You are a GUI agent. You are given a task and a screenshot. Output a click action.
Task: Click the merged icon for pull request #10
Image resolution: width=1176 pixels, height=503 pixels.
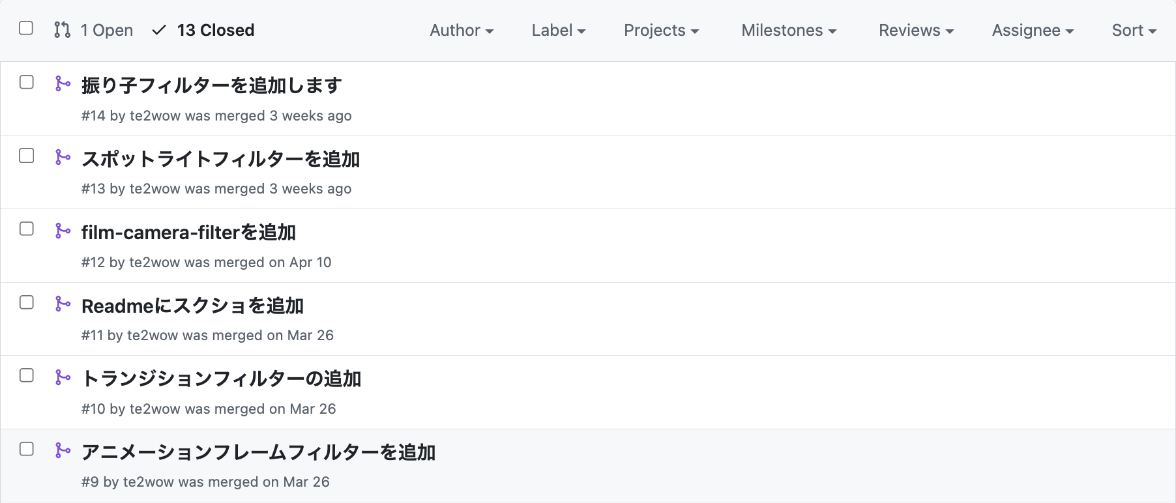[x=63, y=377]
